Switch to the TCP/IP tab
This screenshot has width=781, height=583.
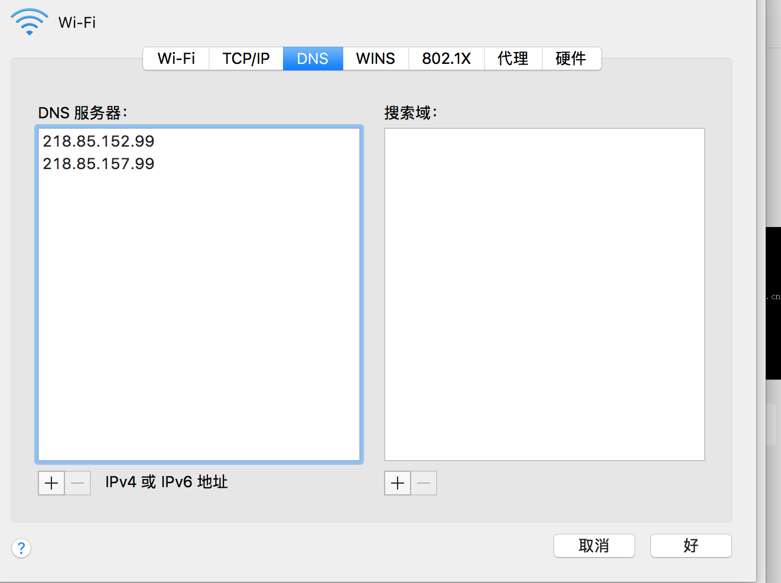pos(246,59)
